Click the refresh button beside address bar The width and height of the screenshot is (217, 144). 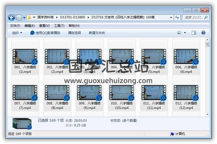pyautogui.click(x=177, y=18)
